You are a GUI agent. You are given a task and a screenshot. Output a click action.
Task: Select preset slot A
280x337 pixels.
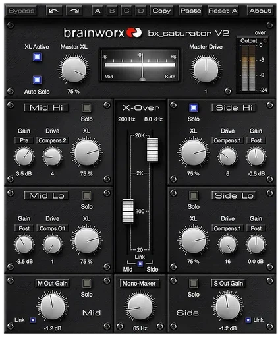click(98, 11)
